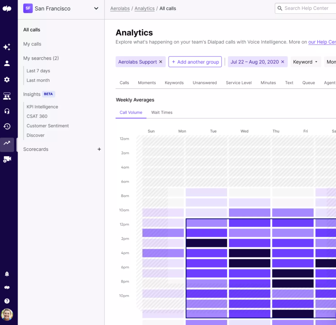
Task: Open the Scorecards section
Action: [36, 149]
